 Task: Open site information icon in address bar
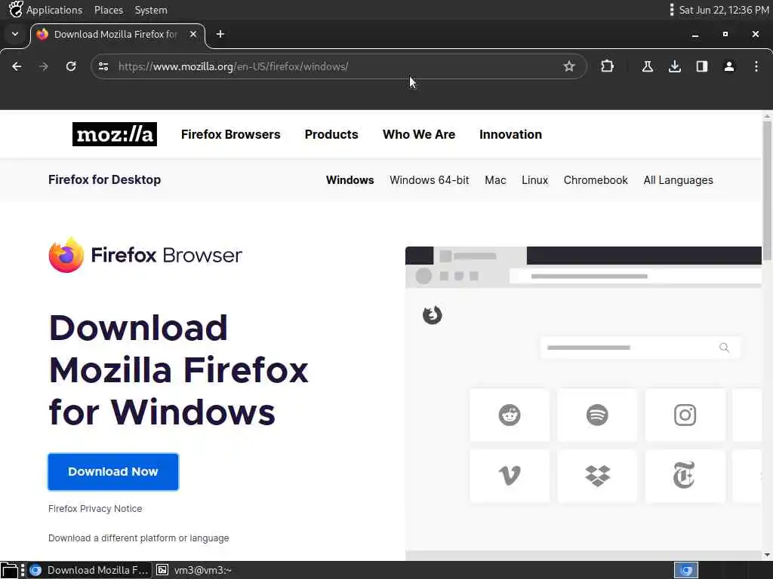click(103, 66)
